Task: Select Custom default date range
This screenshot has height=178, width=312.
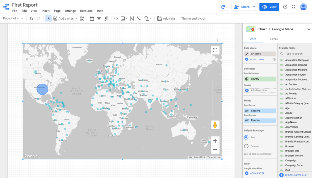Action: (x=246, y=146)
